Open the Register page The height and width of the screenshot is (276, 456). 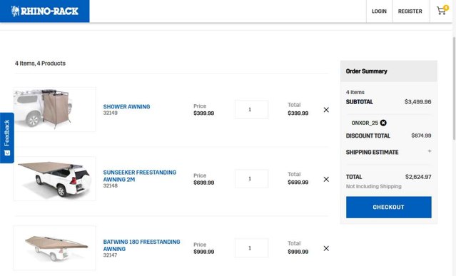pos(410,11)
